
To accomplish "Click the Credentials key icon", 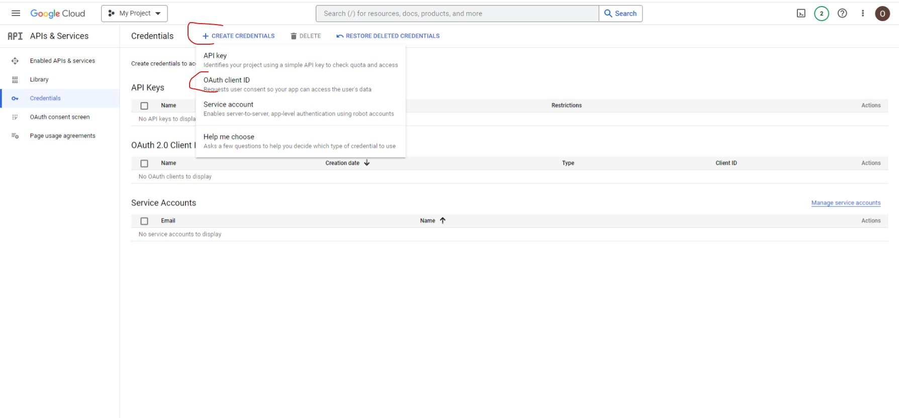I will pos(15,98).
